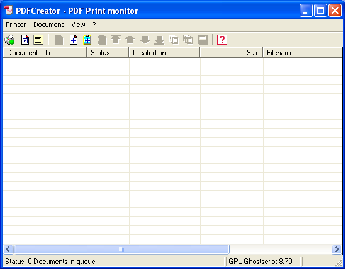Click the greyed Delete document icon
This screenshot has height=271, width=348.
point(102,40)
